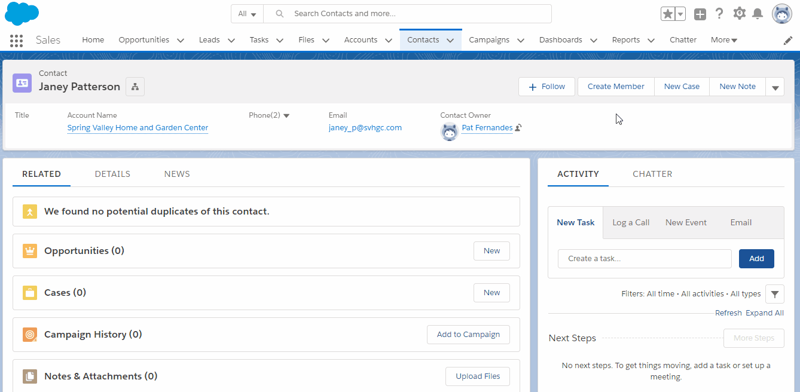
Task: Switch to the News tab
Action: (x=177, y=174)
